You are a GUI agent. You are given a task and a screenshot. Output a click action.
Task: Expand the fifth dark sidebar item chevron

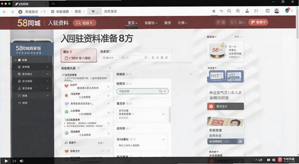click(x=47, y=95)
